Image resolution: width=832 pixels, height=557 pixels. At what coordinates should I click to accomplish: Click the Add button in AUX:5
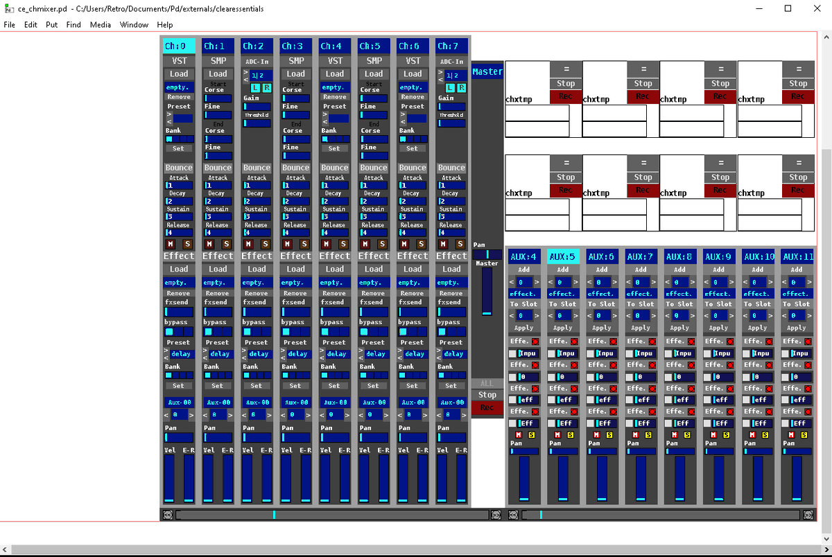(x=563, y=269)
